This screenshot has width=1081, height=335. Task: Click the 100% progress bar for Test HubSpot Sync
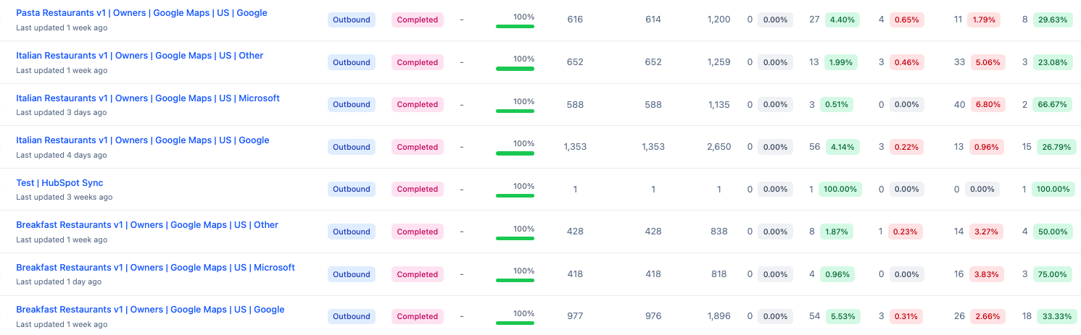[515, 195]
